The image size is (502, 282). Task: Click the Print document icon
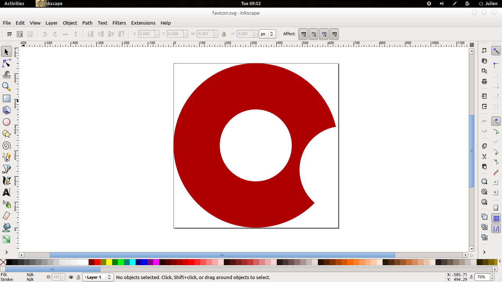pyautogui.click(x=484, y=81)
